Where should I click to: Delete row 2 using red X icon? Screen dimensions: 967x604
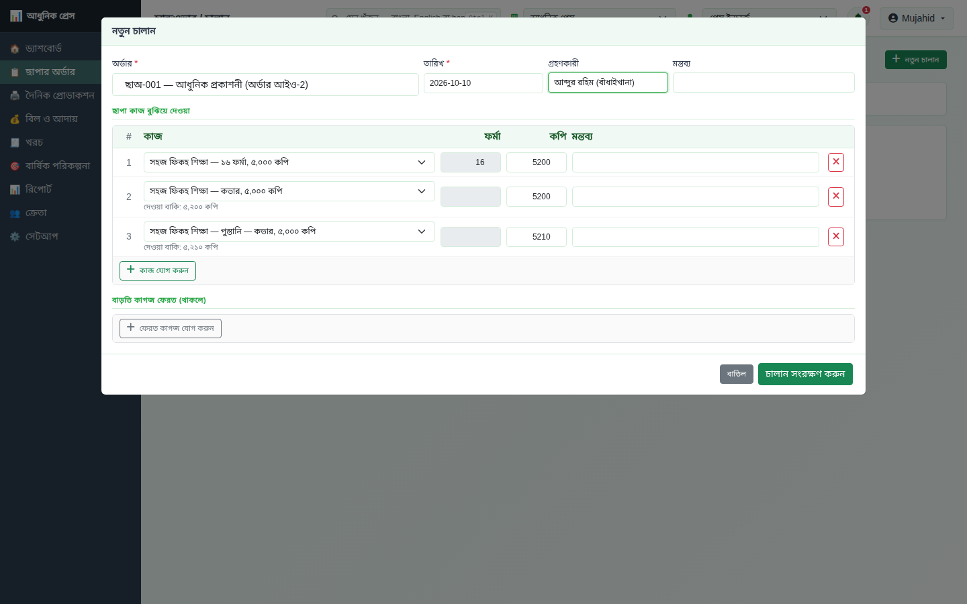point(836,197)
